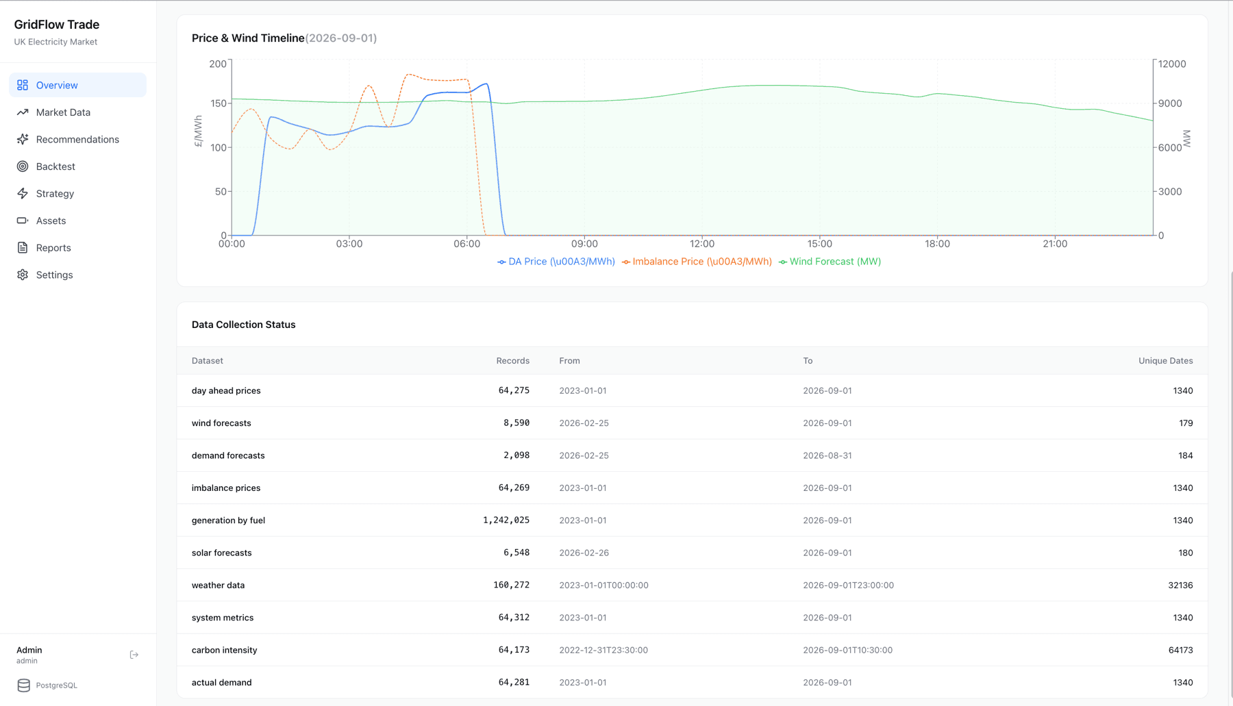Click the Market Data trend icon
This screenshot has height=706, width=1233.
[x=23, y=112]
